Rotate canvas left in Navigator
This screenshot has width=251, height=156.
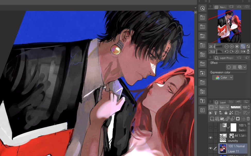click(x=226, y=51)
